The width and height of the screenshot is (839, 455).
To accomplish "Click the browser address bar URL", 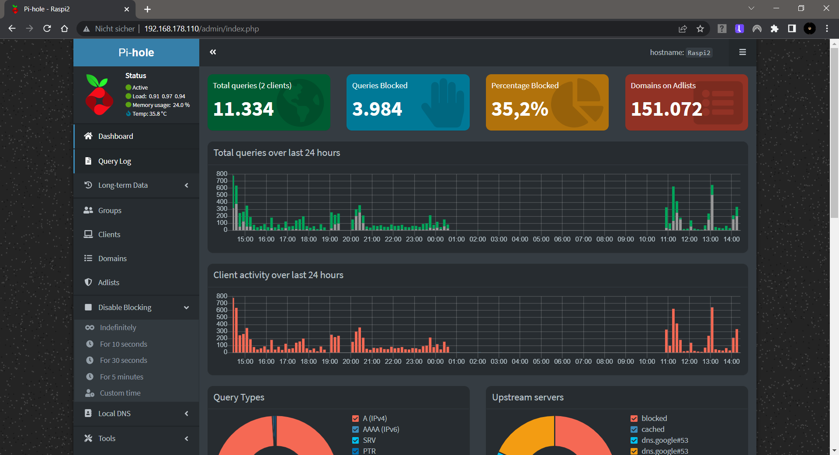I will click(201, 29).
